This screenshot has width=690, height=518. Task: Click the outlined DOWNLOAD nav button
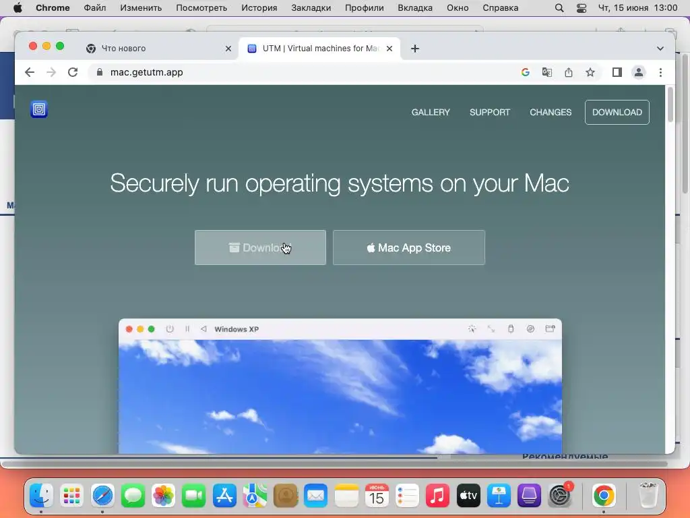617,113
